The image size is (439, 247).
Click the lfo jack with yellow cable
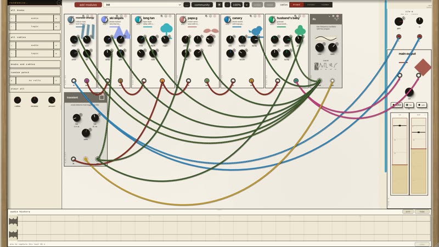[333, 81]
